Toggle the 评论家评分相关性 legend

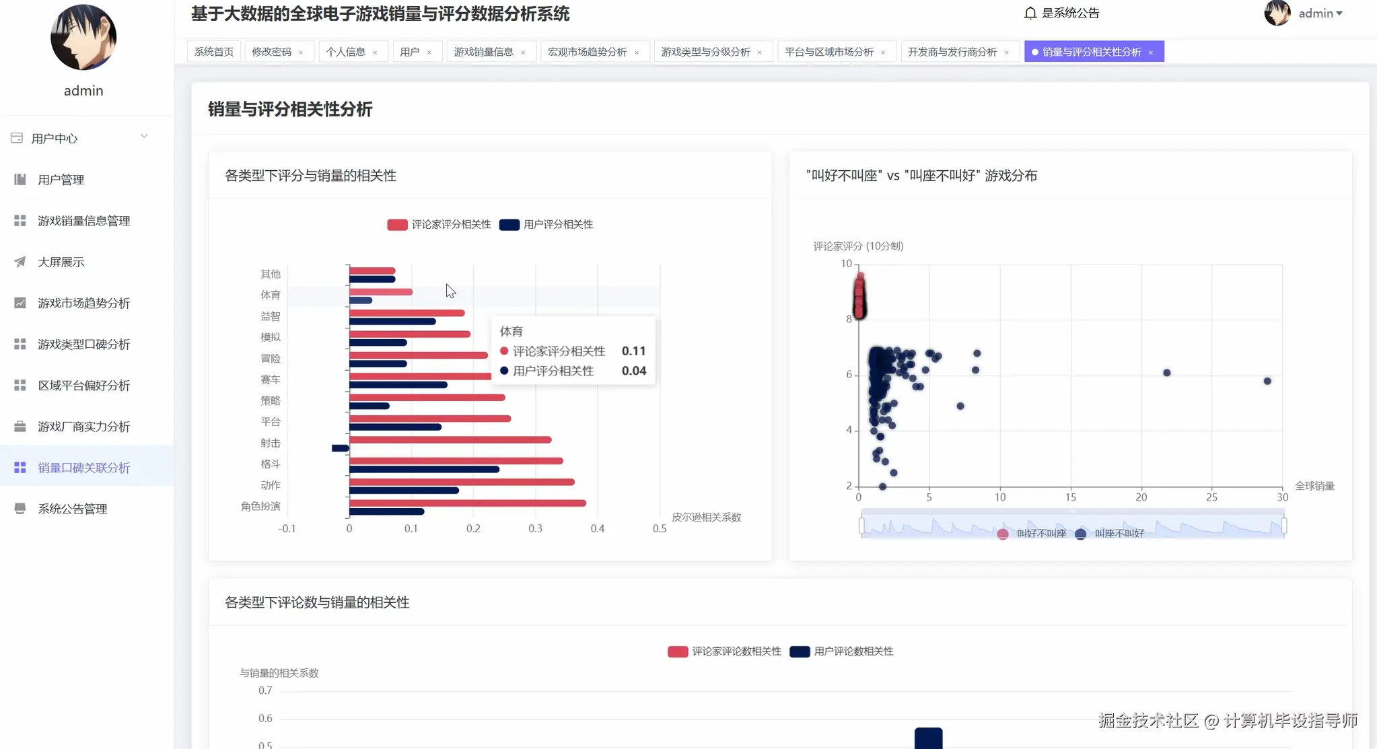(438, 224)
